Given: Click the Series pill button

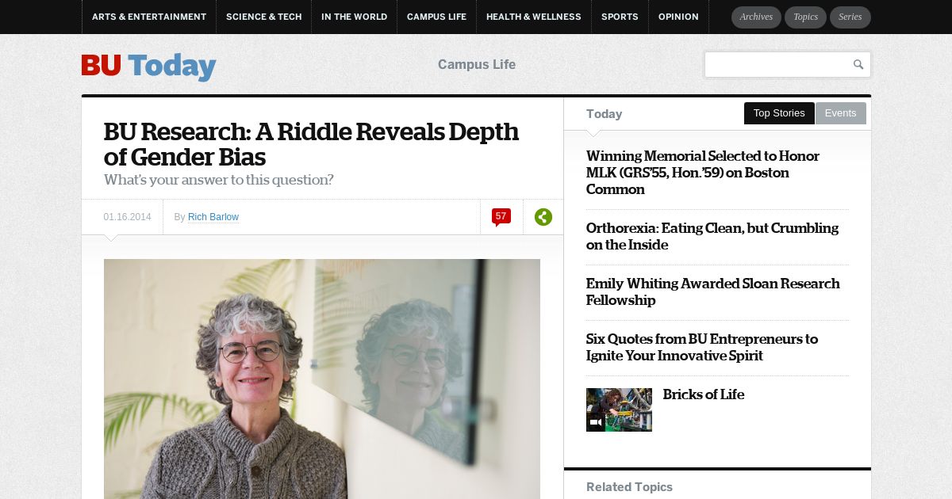Looking at the screenshot, I should 850,17.
